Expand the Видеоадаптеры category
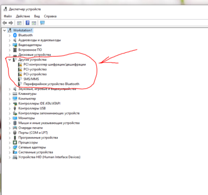The width and height of the screenshot is (208, 195). [9, 45]
